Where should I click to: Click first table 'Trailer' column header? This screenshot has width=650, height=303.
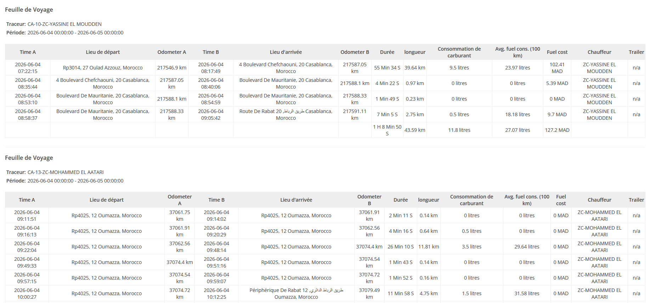[636, 52]
